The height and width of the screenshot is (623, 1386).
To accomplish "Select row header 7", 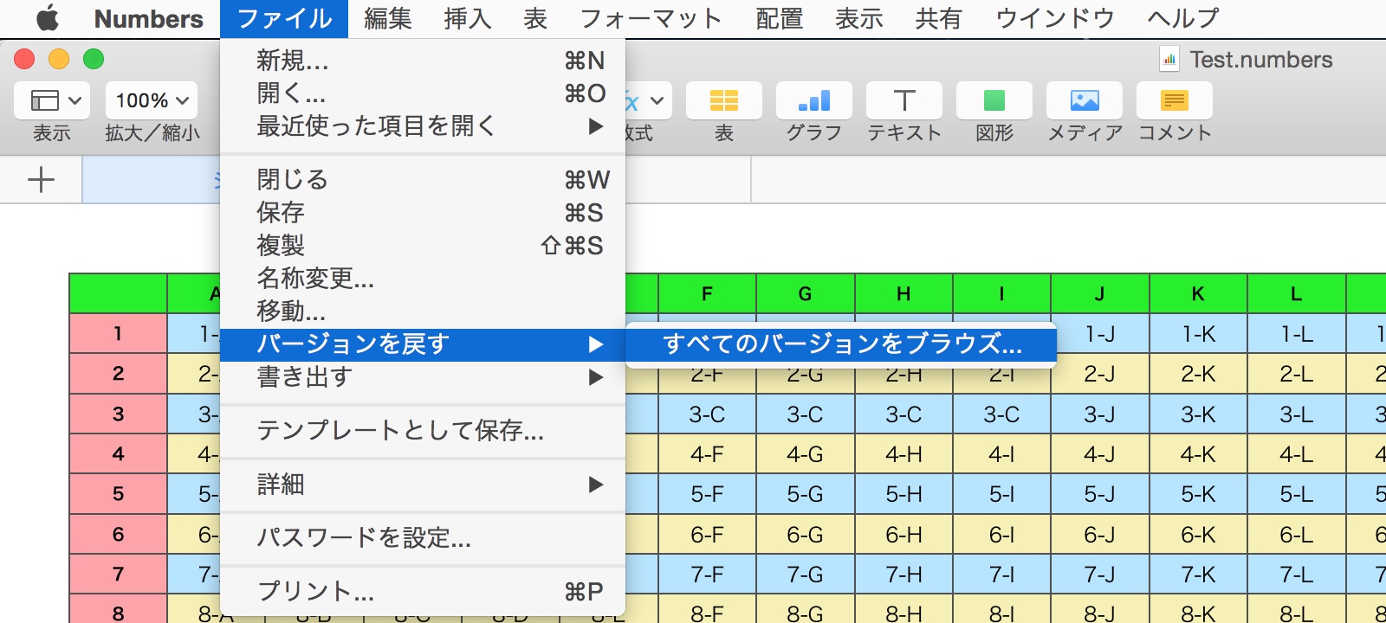I will pos(118,575).
